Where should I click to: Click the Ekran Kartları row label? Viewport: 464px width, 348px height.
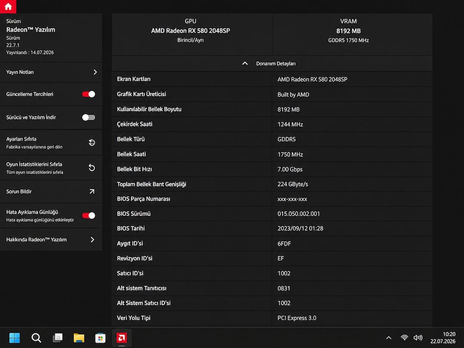[x=134, y=79]
